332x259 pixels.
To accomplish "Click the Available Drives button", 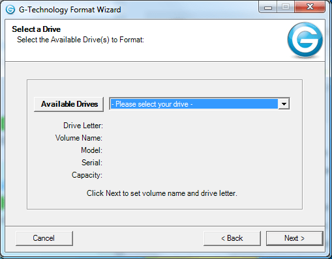I will 68,104.
